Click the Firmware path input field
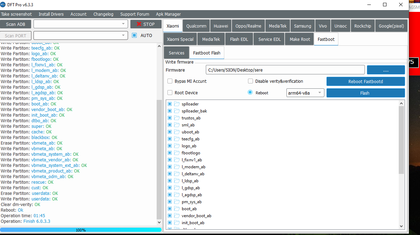This screenshot has width=420, height=235. [x=285, y=70]
